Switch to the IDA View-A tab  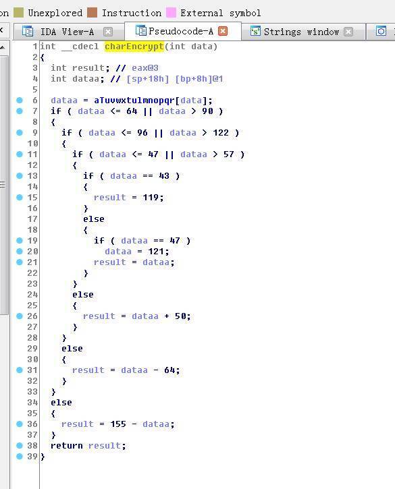(x=67, y=32)
